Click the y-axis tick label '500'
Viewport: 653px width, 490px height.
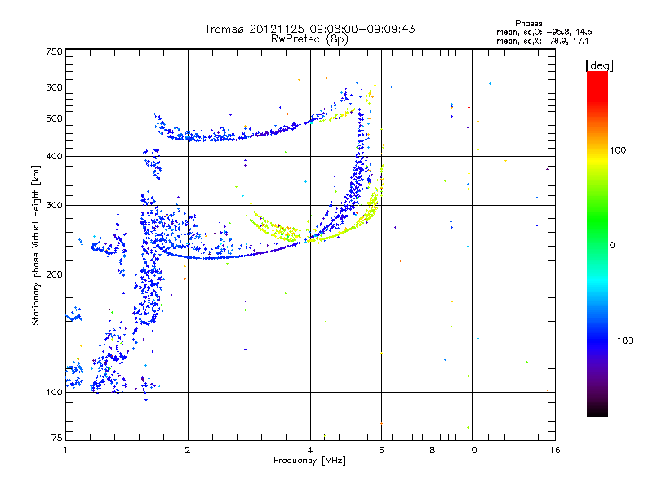pos(54,118)
